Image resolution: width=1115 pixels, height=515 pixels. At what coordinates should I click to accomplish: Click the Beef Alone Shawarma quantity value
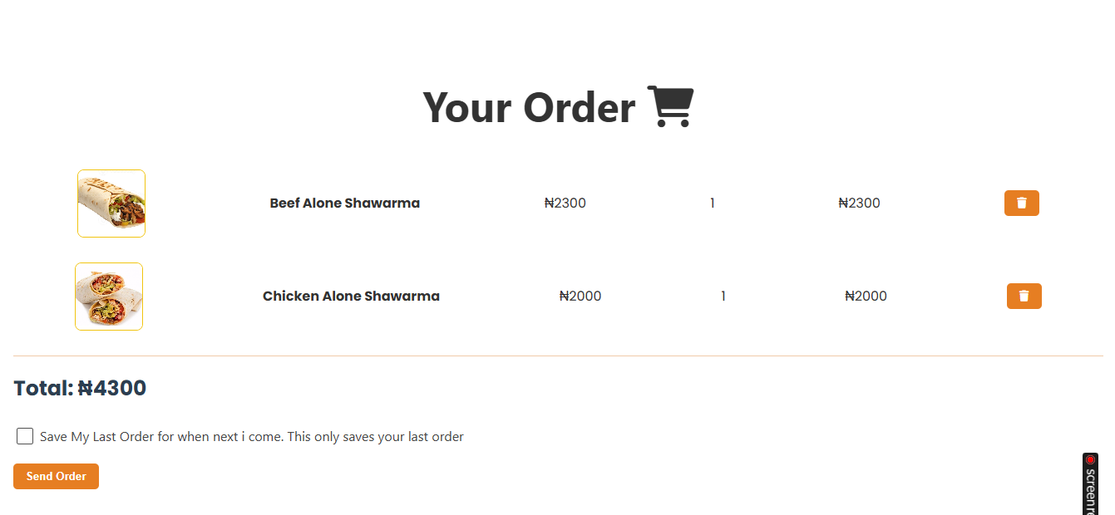[713, 204]
